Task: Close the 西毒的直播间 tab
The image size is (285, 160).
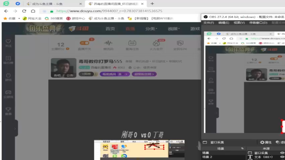Action: click(x=142, y=4)
